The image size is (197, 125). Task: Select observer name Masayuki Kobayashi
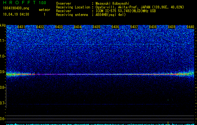point(112,3)
